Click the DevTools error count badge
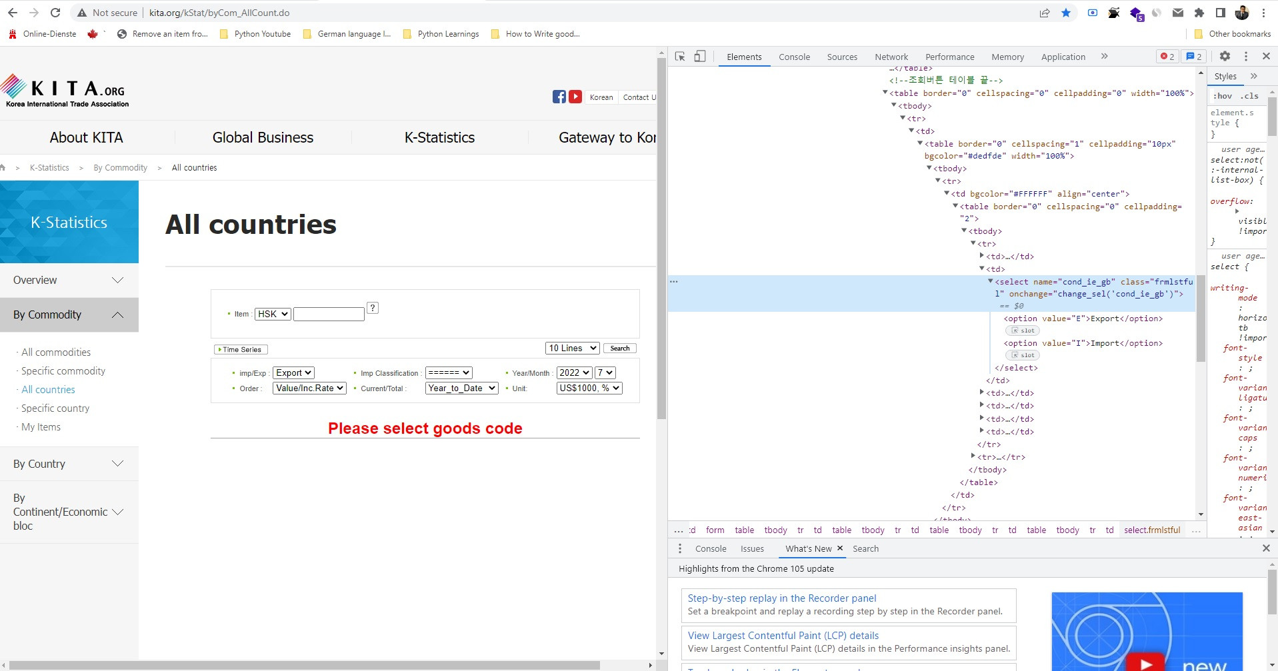The width and height of the screenshot is (1278, 671). click(1167, 57)
